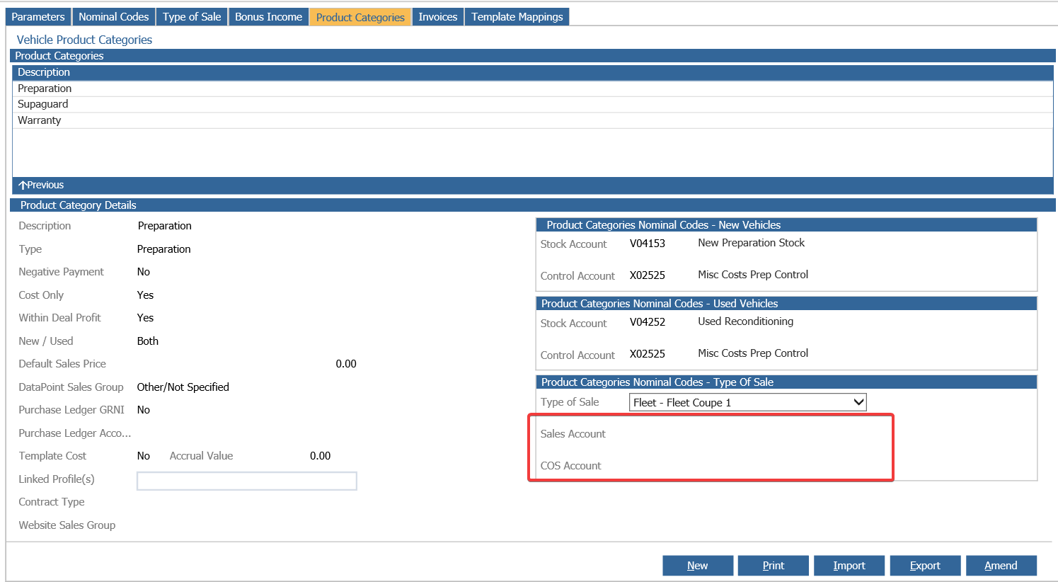Viewport: 1058px width, 582px height.
Task: Click the Import button
Action: (849, 566)
